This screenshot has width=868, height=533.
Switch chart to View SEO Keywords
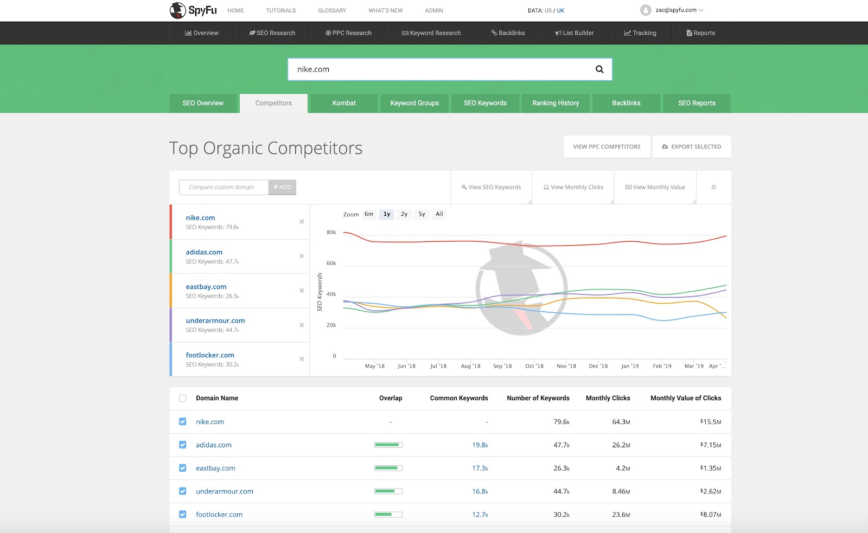tap(492, 187)
